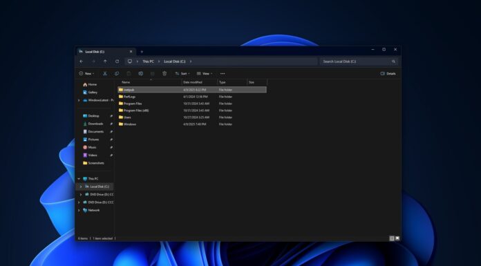Click the Forward navigation arrow

[93, 61]
